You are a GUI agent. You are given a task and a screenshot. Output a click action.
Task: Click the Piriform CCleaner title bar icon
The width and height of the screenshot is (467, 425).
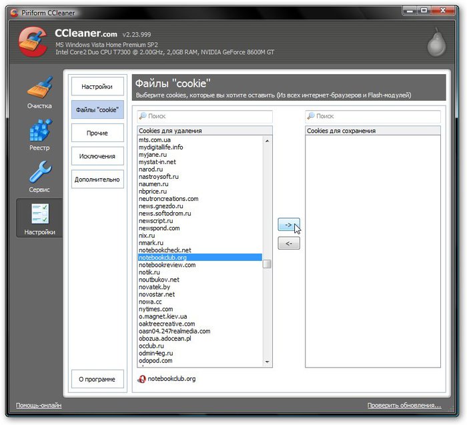click(x=14, y=13)
